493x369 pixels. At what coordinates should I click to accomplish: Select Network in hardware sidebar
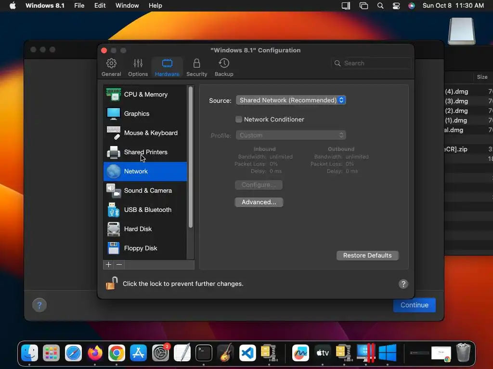click(145, 172)
